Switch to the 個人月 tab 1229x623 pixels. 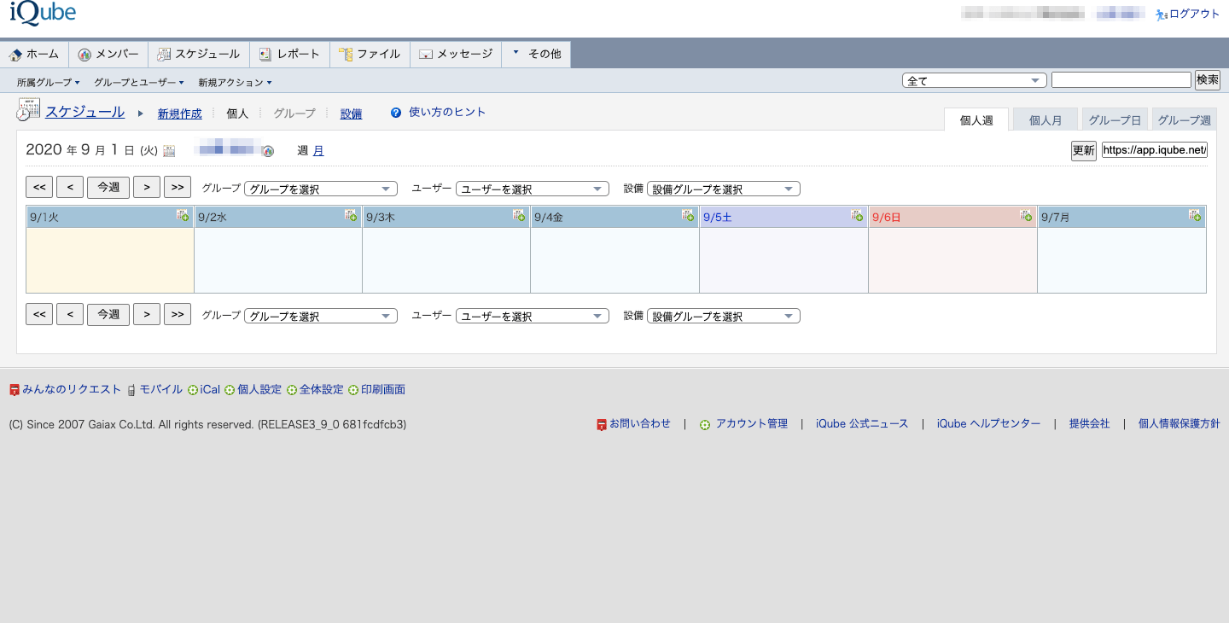click(1045, 120)
